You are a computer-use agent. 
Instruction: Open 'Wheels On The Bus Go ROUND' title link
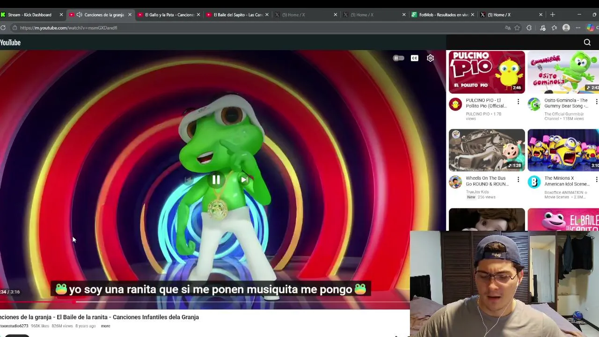click(x=487, y=181)
